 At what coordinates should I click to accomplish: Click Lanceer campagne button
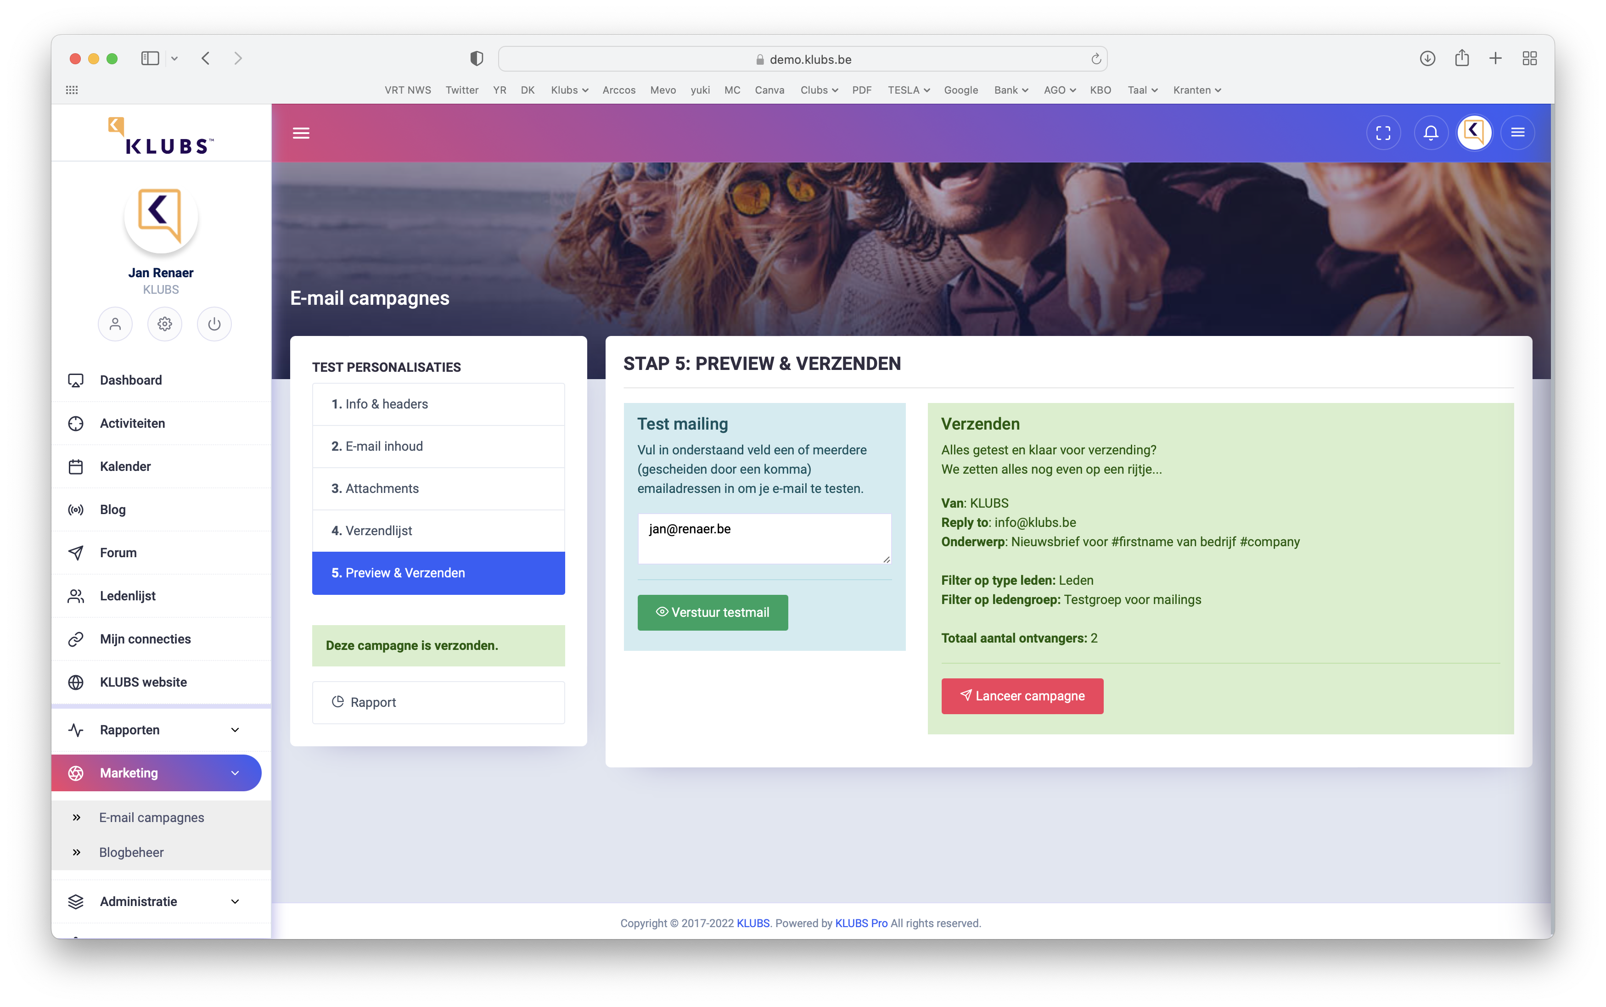(x=1022, y=696)
